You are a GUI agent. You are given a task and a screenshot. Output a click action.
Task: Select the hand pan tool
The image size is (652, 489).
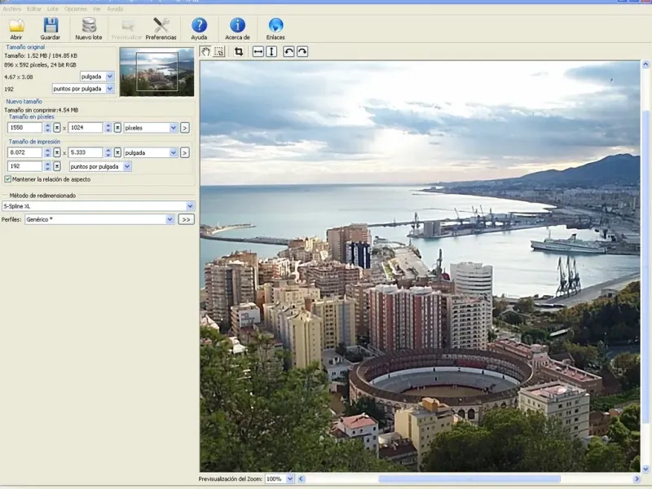click(x=205, y=52)
